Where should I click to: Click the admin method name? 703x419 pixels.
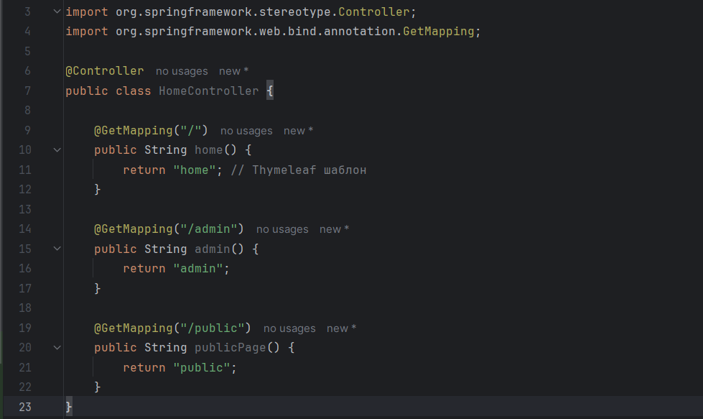[x=212, y=249]
